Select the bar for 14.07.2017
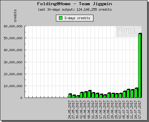Viewport: 149px width, 122px height. [136, 93]
